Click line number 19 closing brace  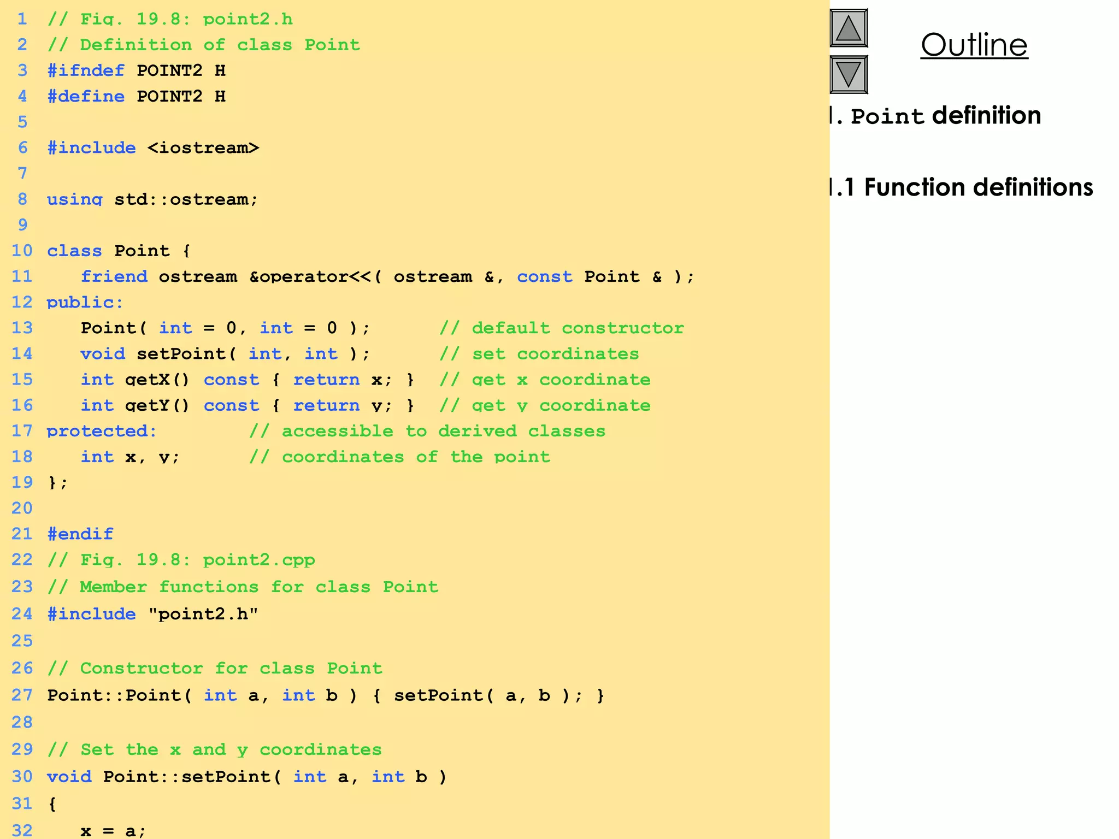click(58, 482)
